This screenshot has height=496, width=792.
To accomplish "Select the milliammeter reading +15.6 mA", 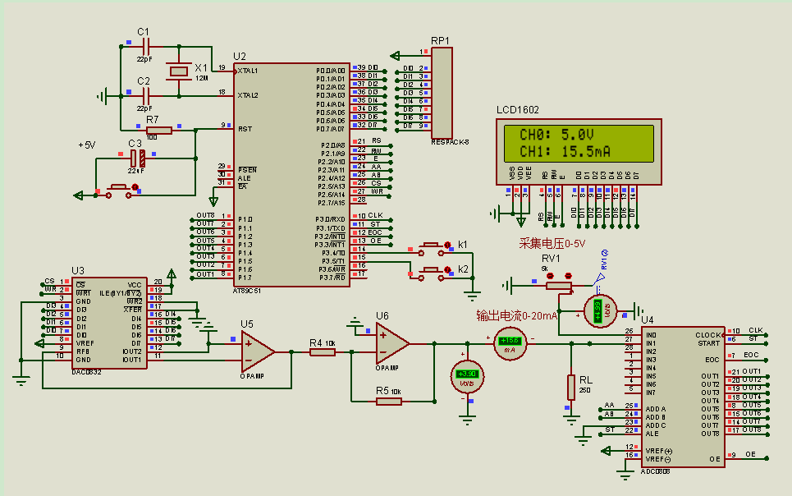I will [x=510, y=344].
